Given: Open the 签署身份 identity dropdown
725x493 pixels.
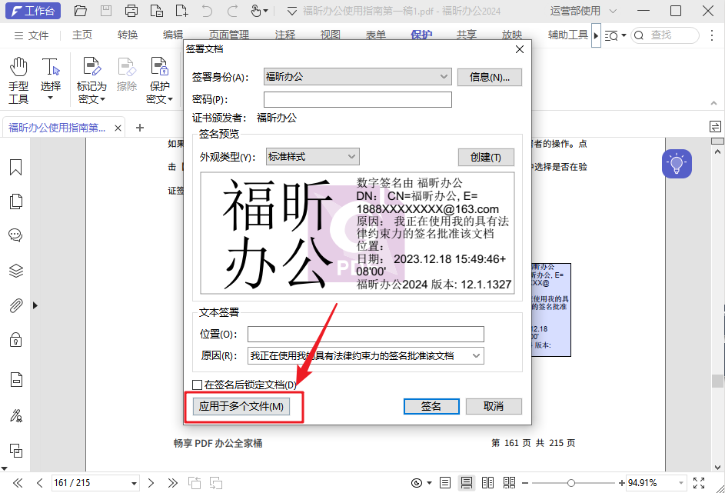Looking at the screenshot, I should 444,77.
